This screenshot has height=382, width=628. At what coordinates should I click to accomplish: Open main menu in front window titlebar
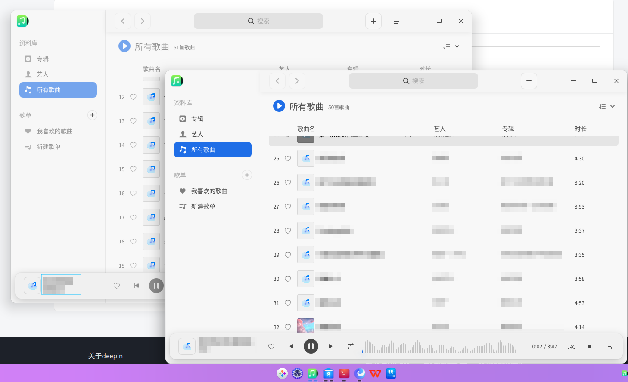pos(551,81)
